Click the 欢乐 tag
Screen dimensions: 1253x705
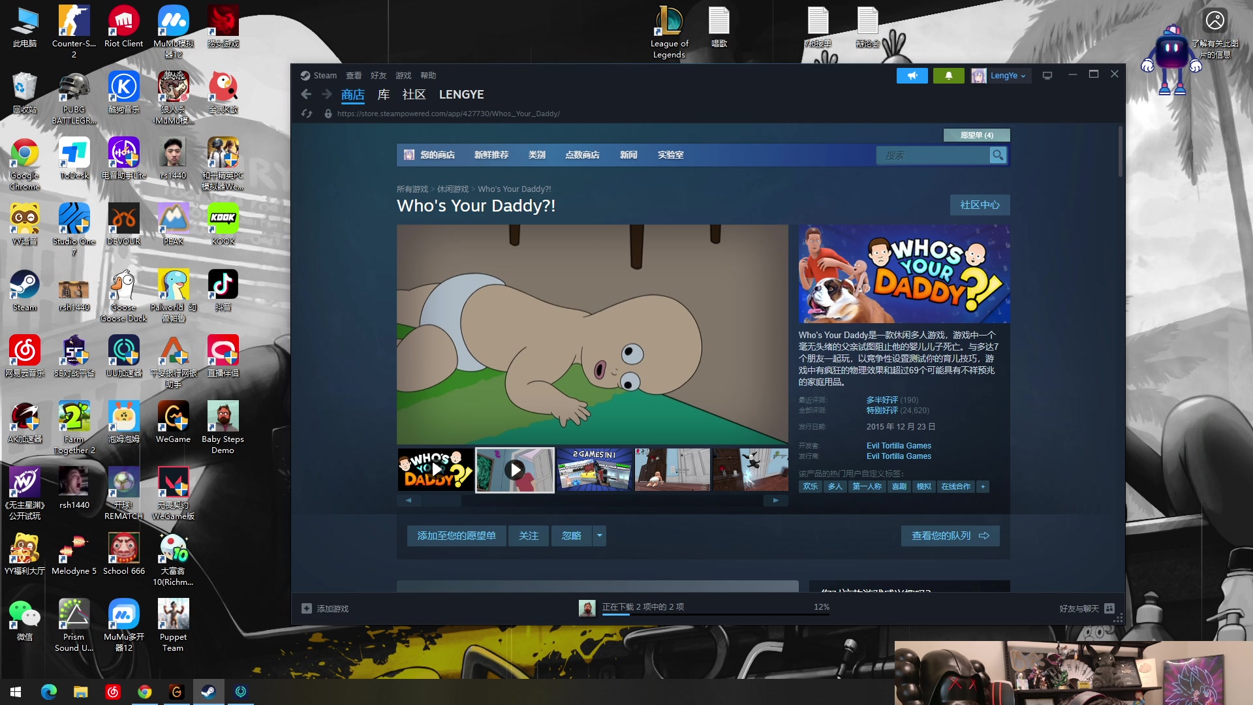pos(811,487)
